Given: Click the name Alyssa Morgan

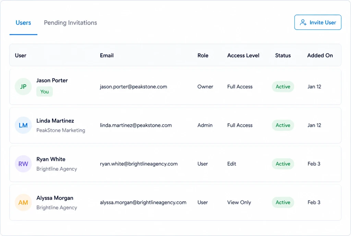Looking at the screenshot, I should pos(55,198).
